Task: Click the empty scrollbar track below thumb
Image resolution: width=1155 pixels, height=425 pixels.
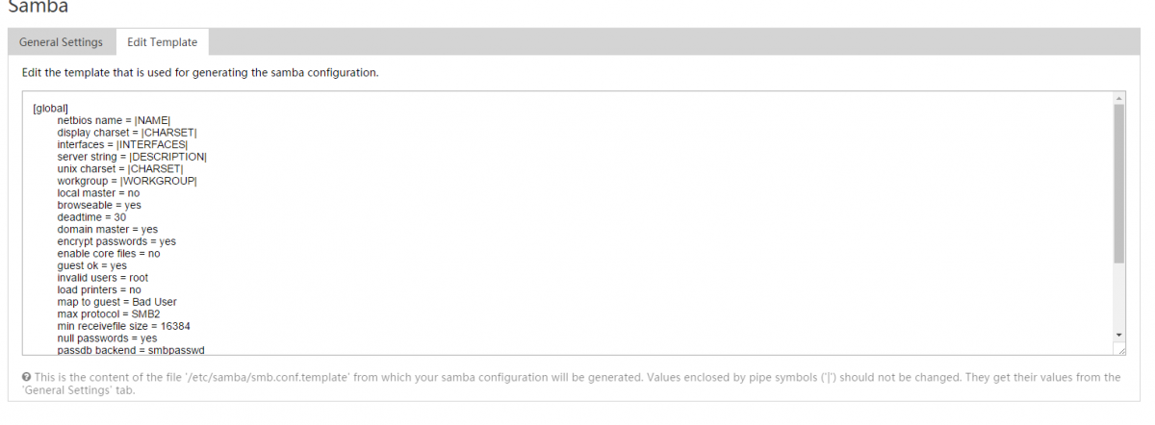Action: click(1118, 294)
